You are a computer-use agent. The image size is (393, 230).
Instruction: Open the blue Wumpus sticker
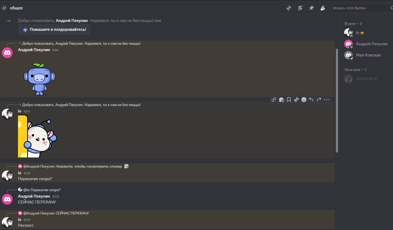pyautogui.click(x=39, y=78)
